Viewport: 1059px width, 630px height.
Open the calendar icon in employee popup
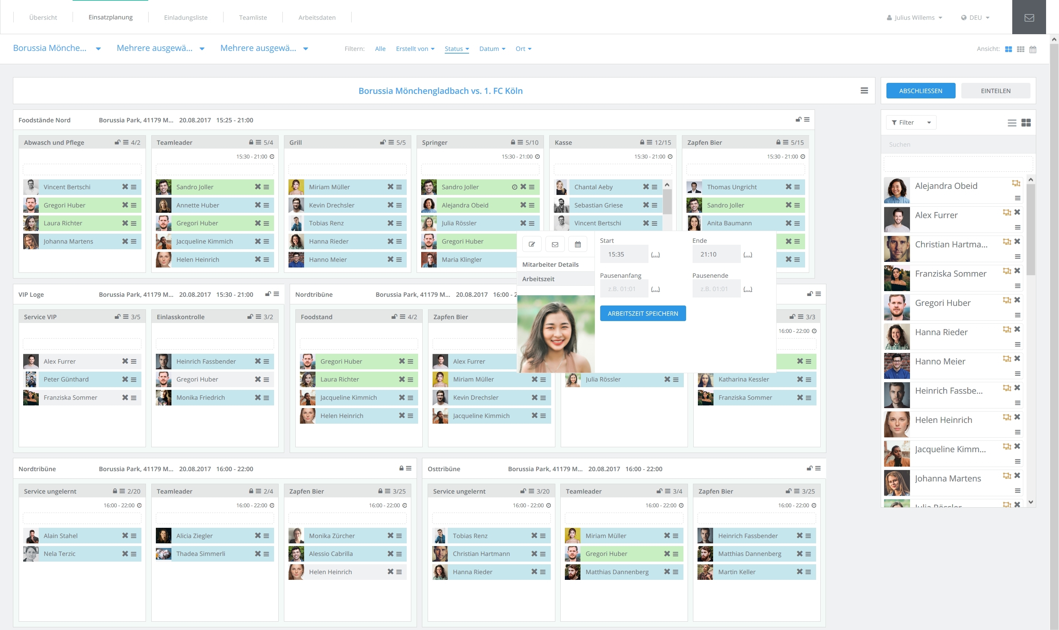click(577, 244)
